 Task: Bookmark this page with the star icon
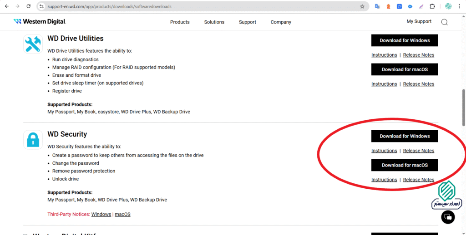[x=362, y=6]
